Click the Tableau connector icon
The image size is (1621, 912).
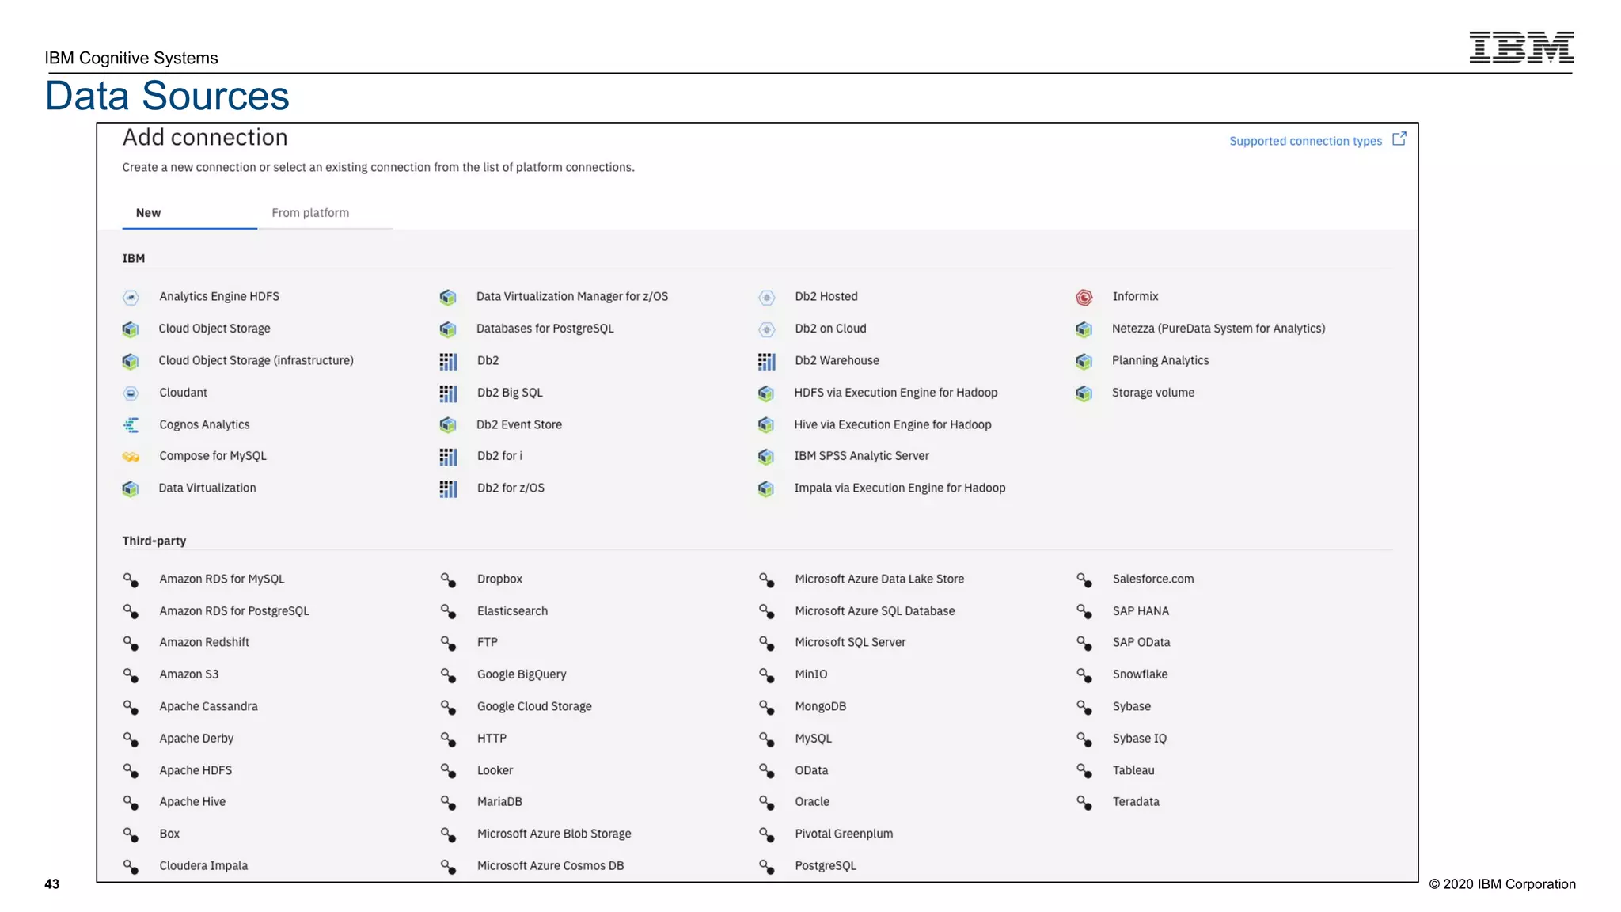1084,771
